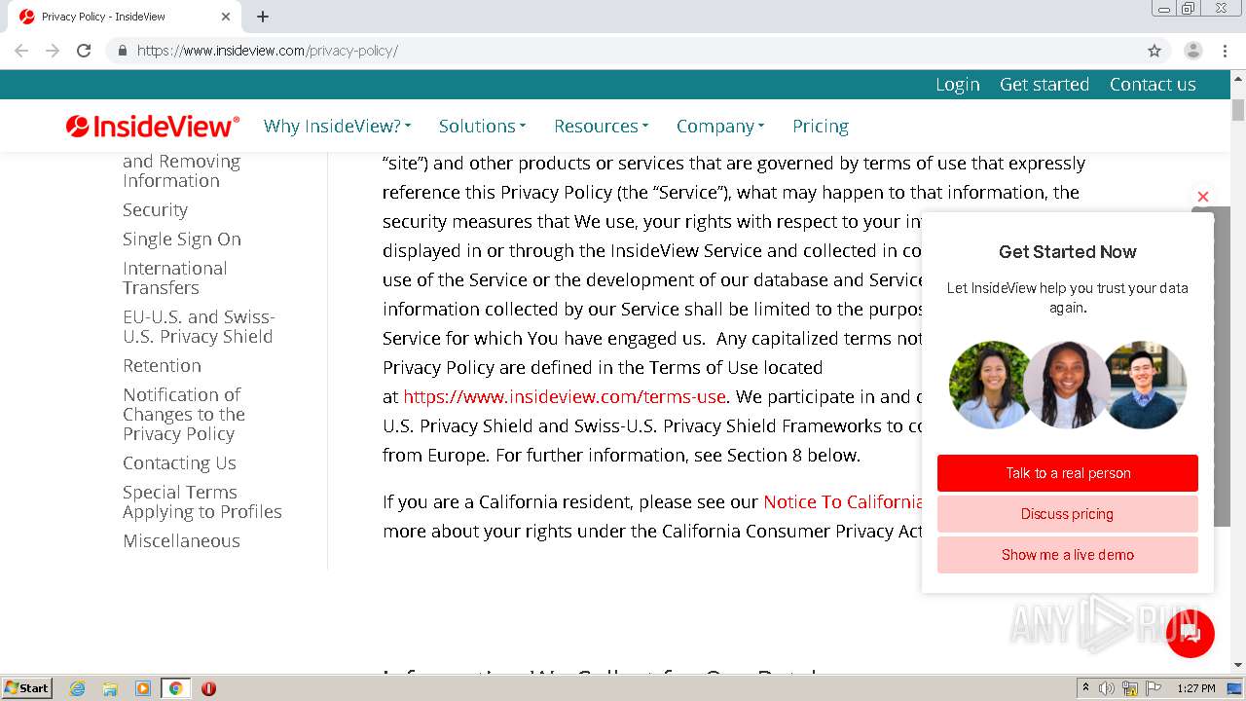The image size is (1246, 701).
Task: Expand the Why InsideView? menu
Action: click(337, 126)
